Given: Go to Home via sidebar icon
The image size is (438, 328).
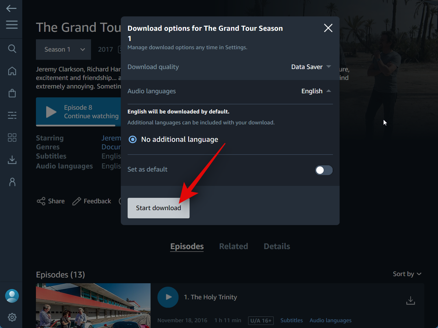Looking at the screenshot, I should point(12,71).
